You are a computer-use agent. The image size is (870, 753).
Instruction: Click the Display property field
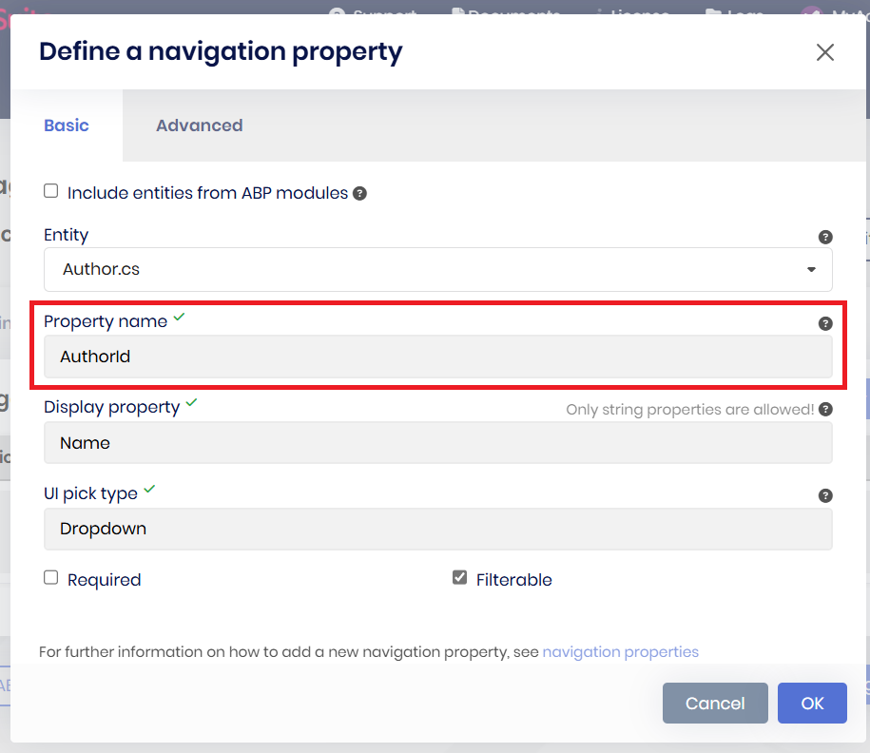coord(437,443)
